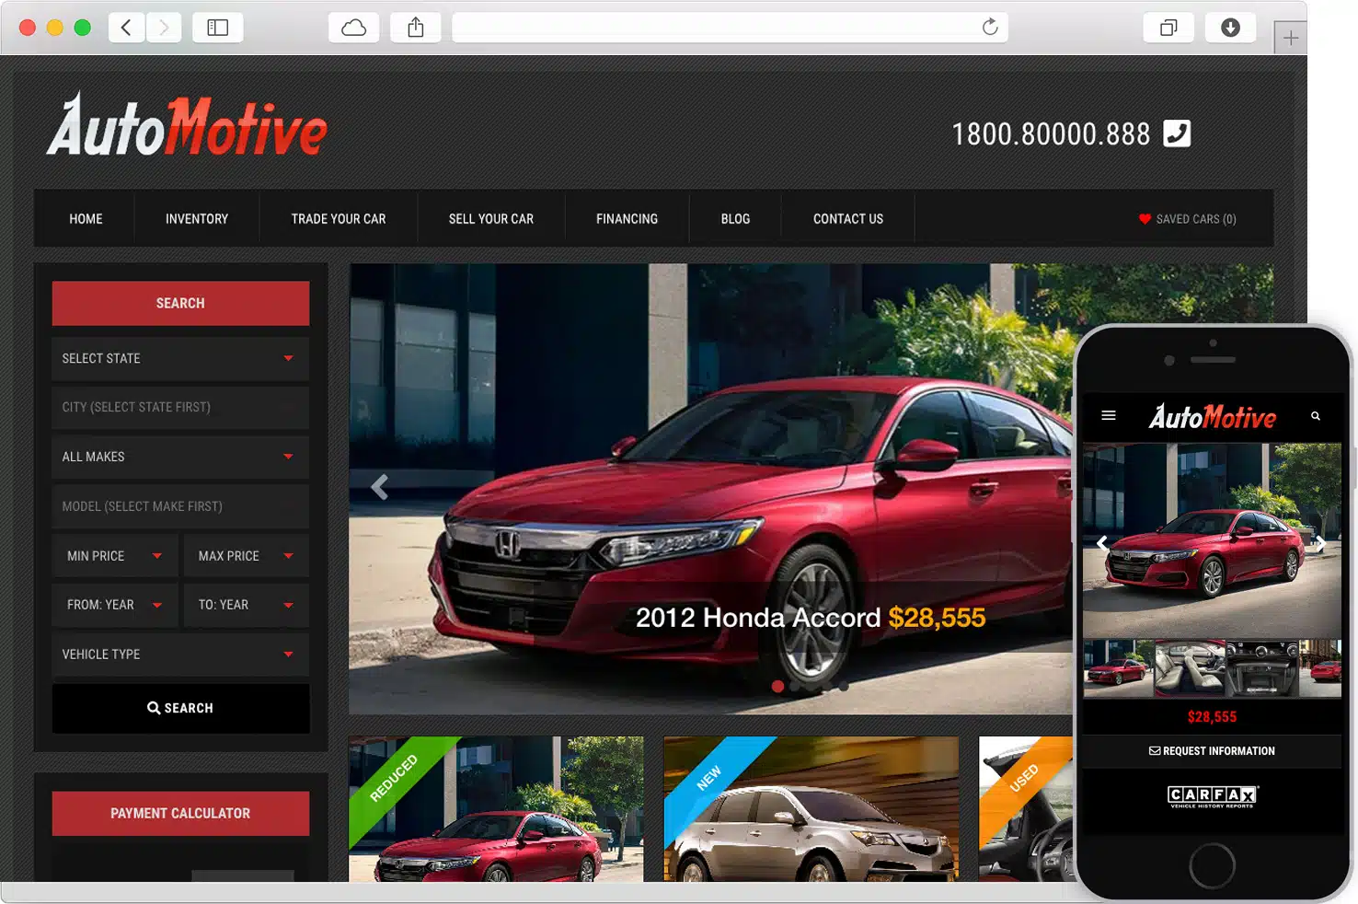Tap the CARFAX logo on phone

(1213, 796)
